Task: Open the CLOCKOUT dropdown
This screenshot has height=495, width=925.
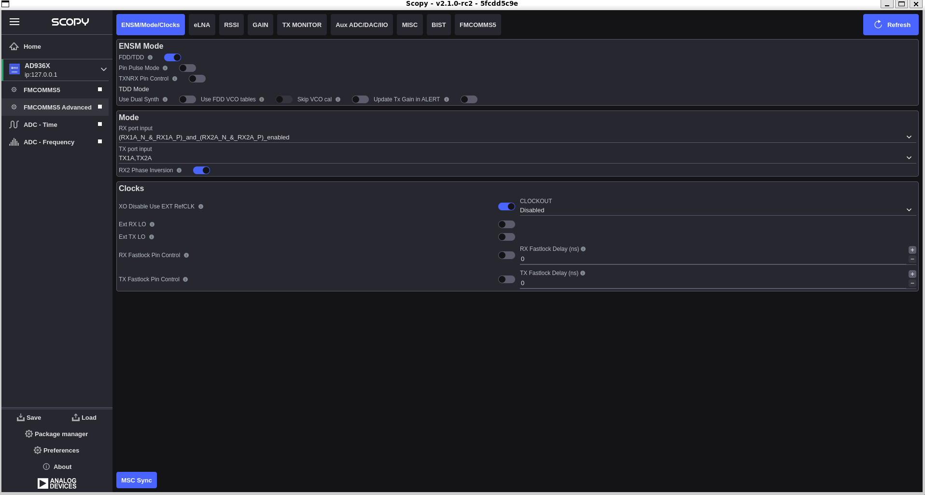Action: coord(718,210)
